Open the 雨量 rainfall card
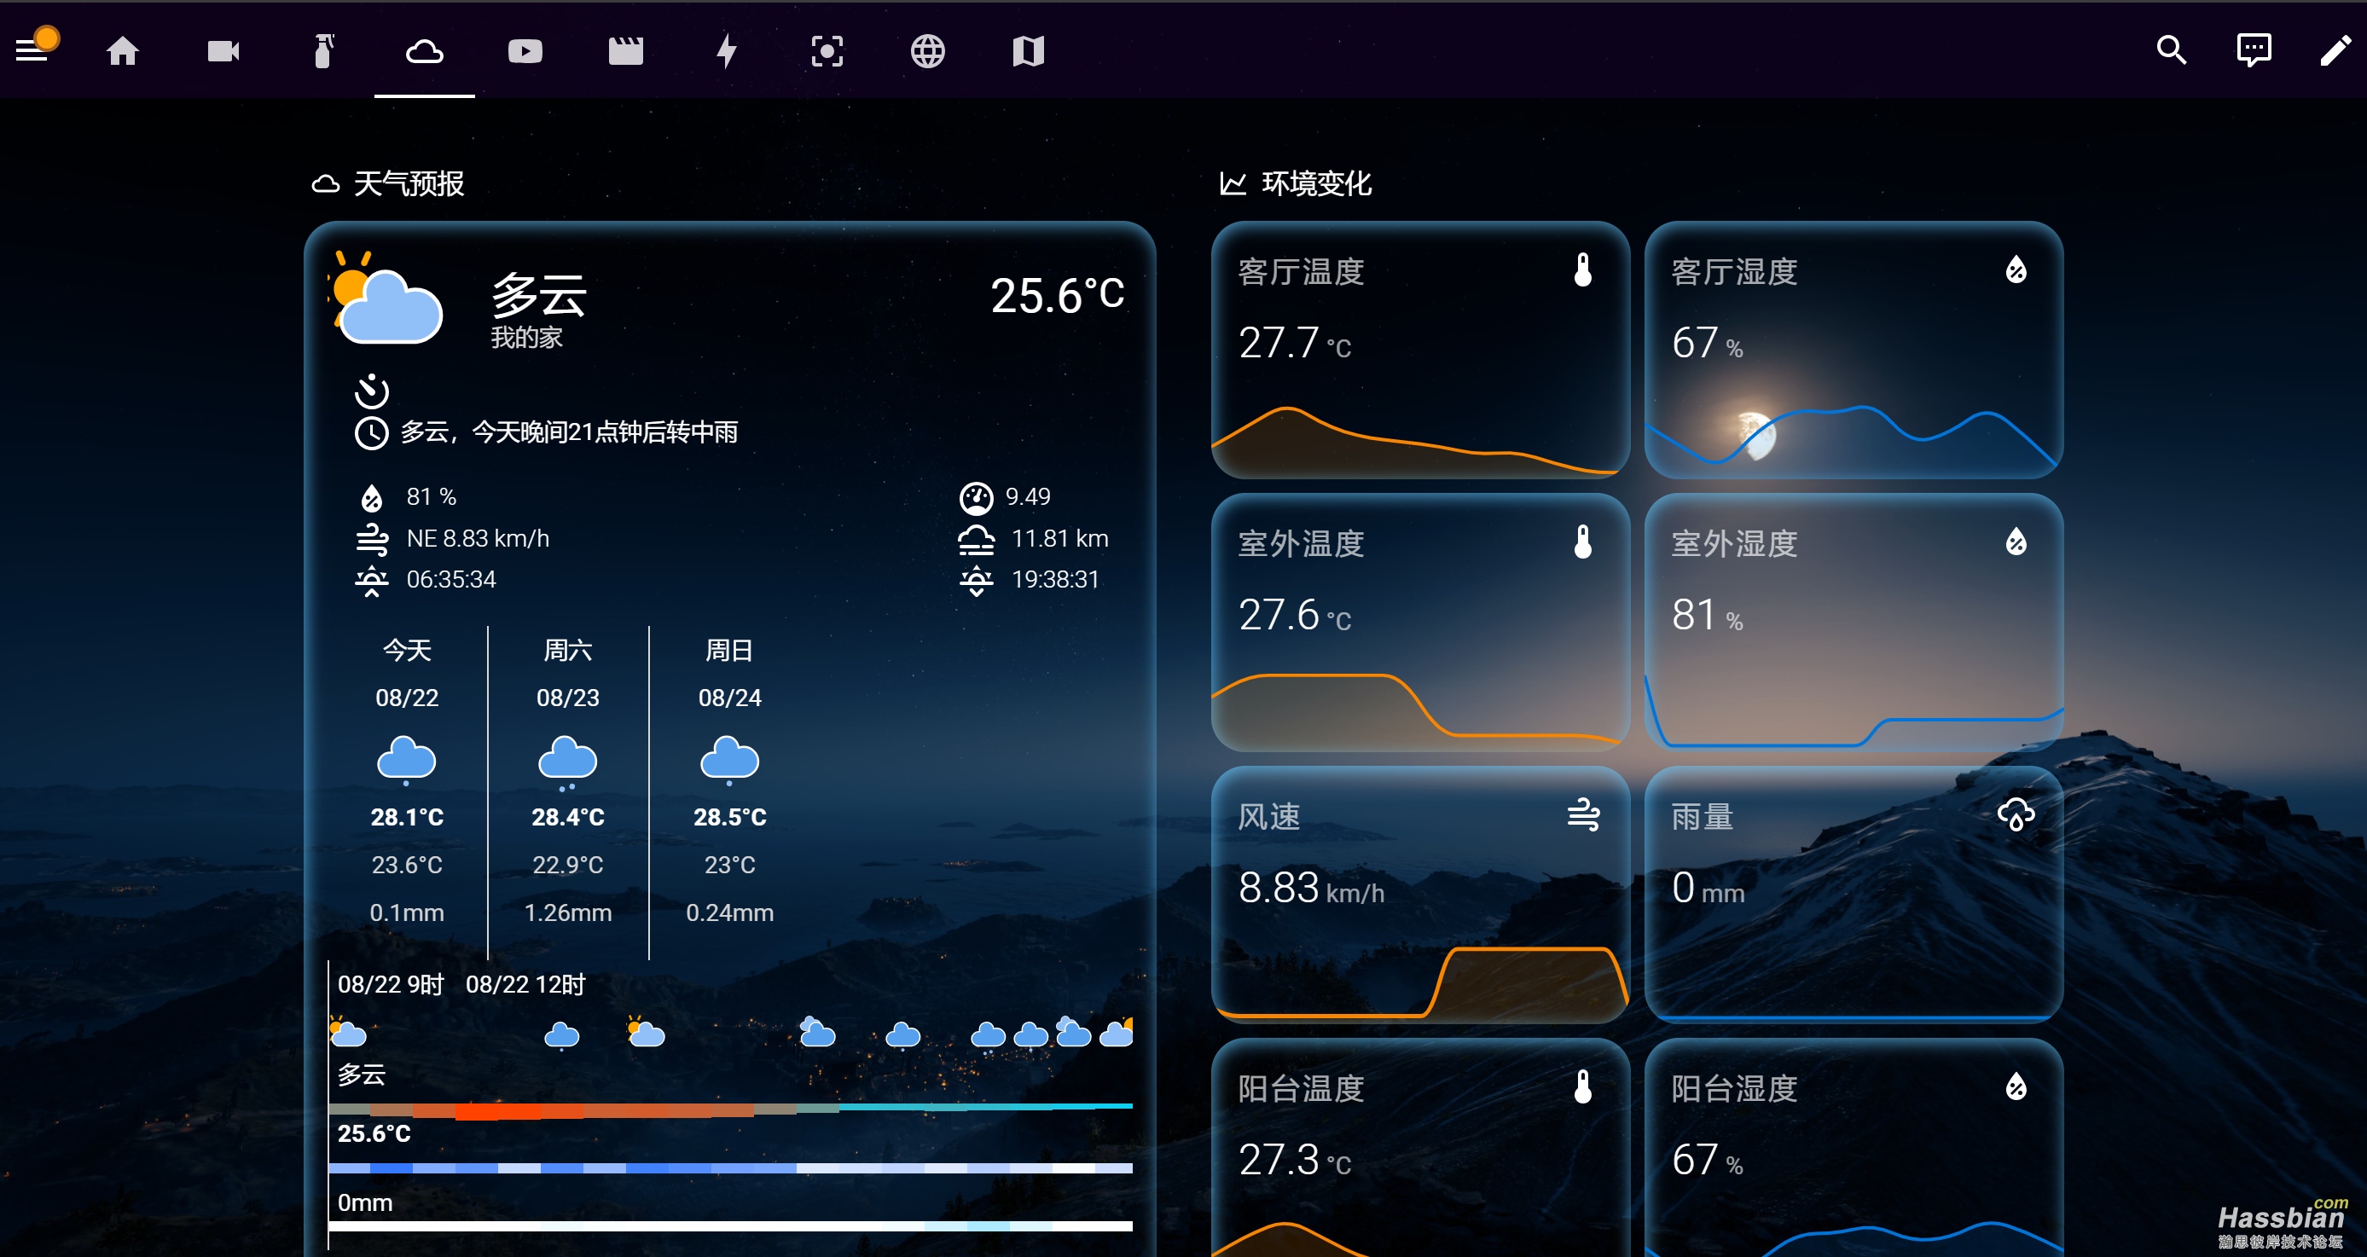The image size is (2367, 1257). (1854, 894)
